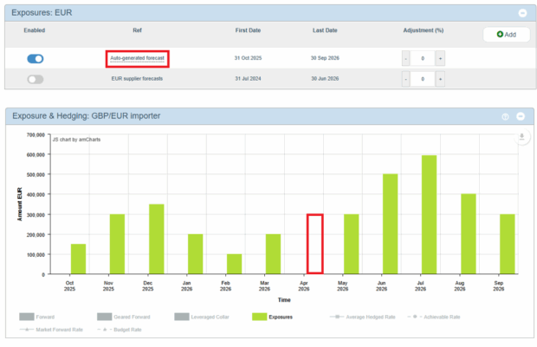Decrease adjustment for Auto-generated forecast
This screenshot has height=347, width=537.
click(x=407, y=59)
